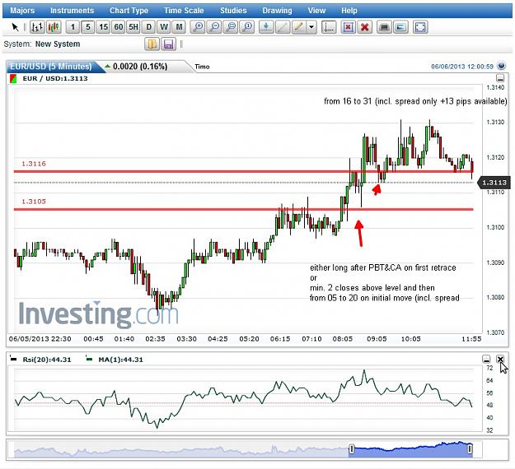Open the Chart Type menu
This screenshot has width=515, height=469.
pyautogui.click(x=129, y=11)
